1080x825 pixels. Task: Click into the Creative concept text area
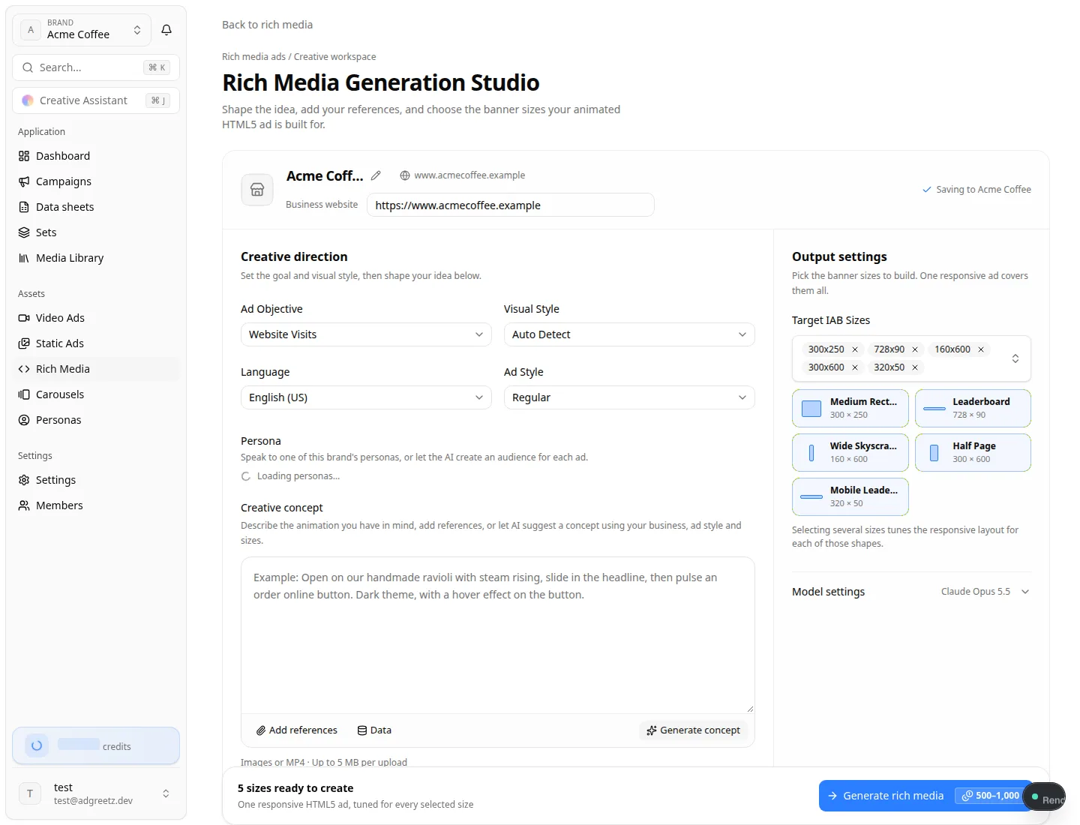tap(497, 634)
